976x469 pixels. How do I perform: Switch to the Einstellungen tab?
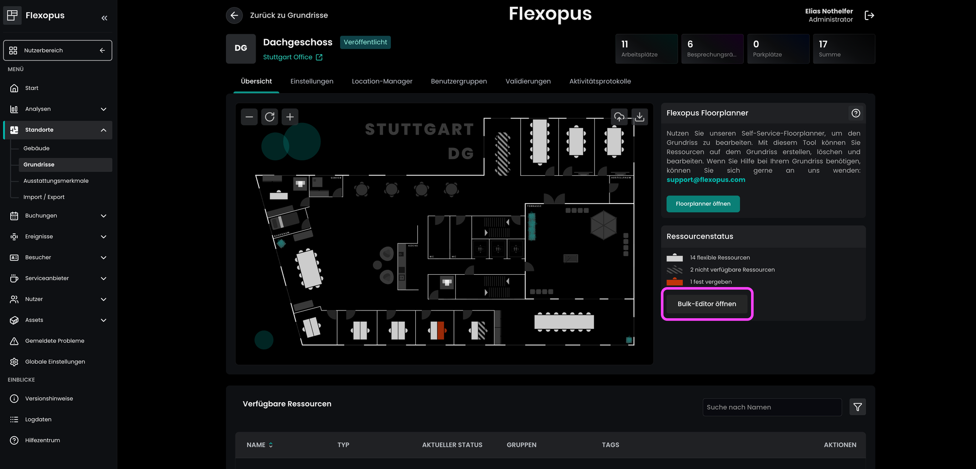point(312,82)
